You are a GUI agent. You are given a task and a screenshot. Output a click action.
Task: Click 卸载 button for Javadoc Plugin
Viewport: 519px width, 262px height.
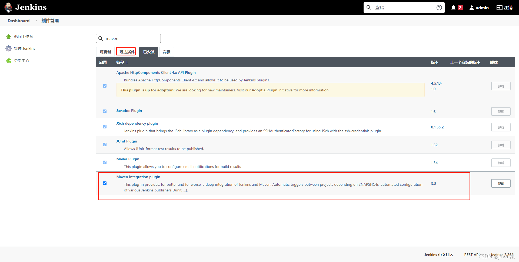(x=501, y=111)
